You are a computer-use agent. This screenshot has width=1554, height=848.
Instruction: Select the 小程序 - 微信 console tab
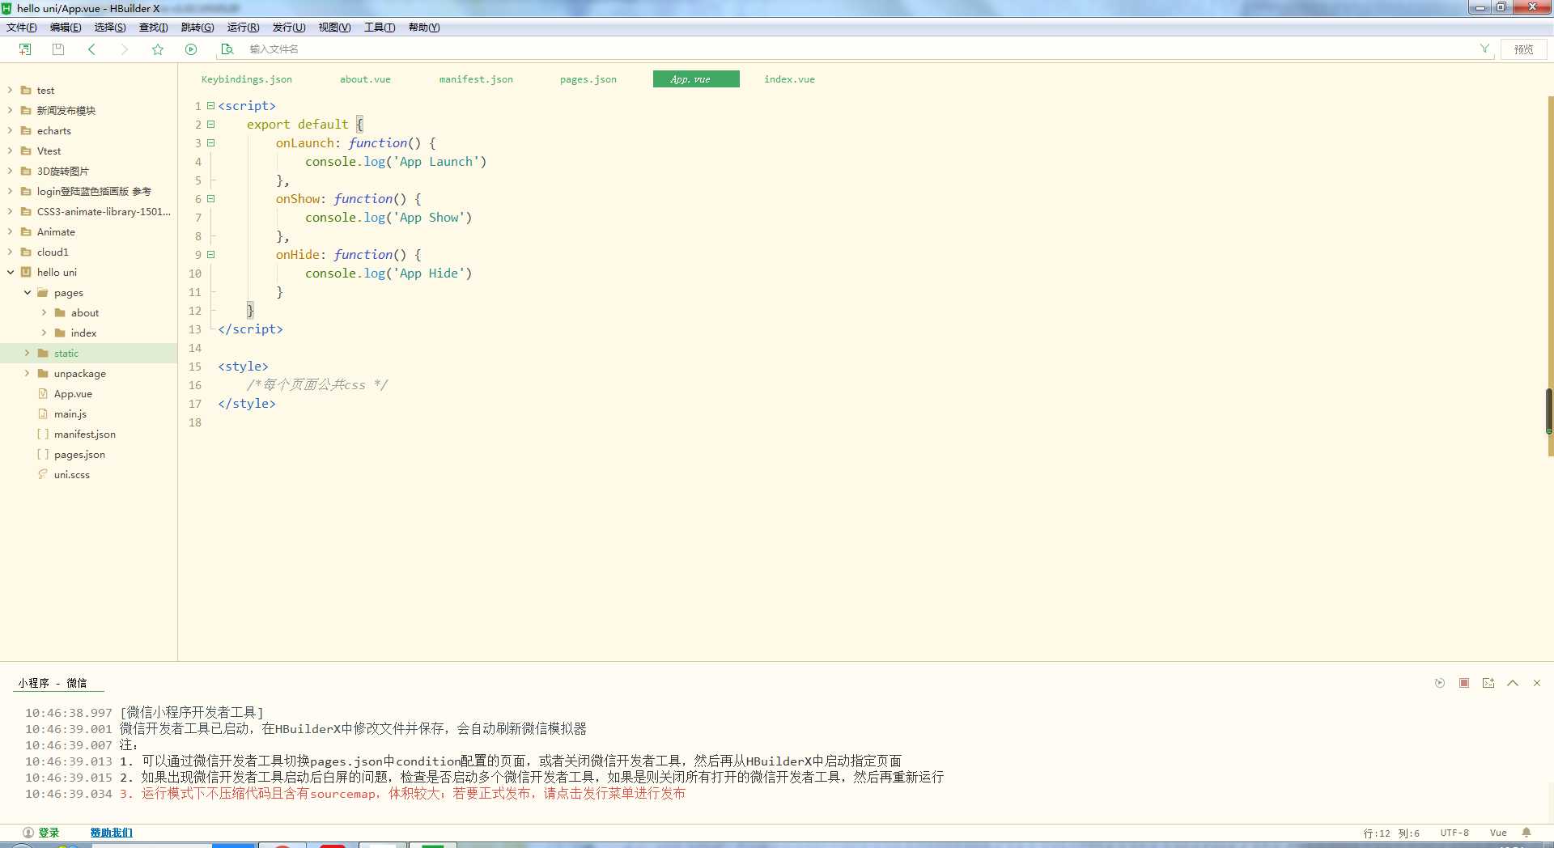point(53,683)
